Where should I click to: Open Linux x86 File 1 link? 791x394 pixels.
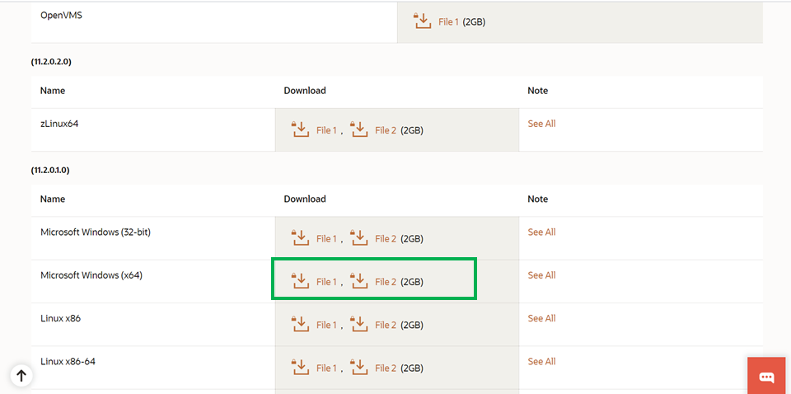click(326, 325)
